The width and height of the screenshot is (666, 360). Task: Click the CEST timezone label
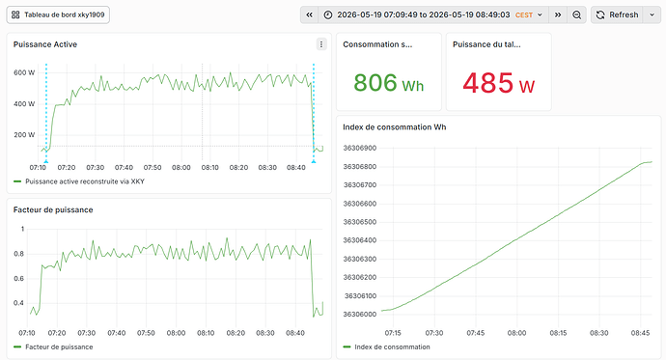524,14
